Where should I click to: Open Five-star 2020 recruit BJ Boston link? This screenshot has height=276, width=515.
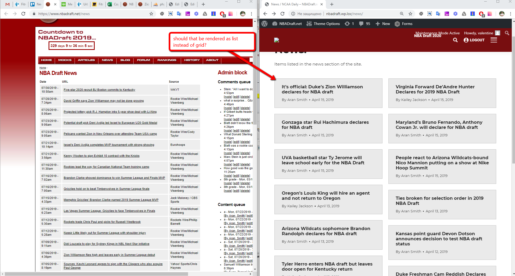pos(99,90)
